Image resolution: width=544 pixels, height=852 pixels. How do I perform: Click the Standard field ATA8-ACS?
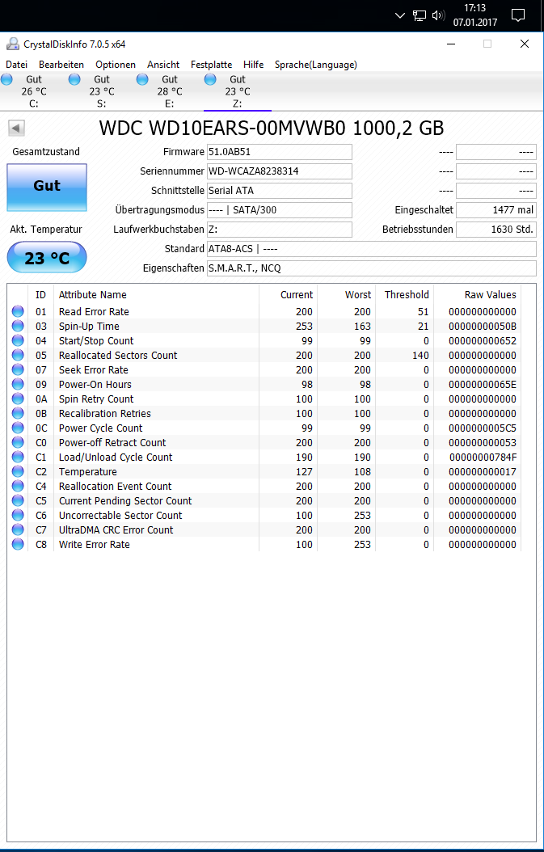(x=372, y=249)
